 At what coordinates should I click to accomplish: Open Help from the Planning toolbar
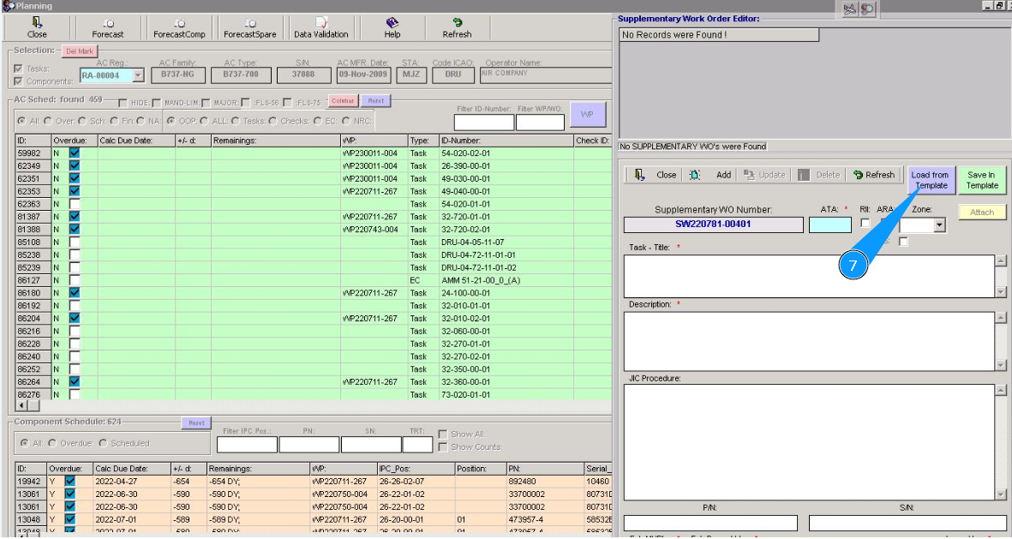(392, 28)
